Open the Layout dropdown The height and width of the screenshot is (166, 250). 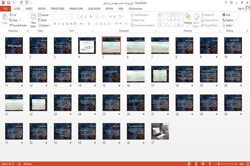tap(44, 15)
